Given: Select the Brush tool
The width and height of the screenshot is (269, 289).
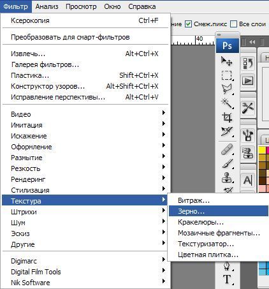Looking at the screenshot, I should 227,163.
